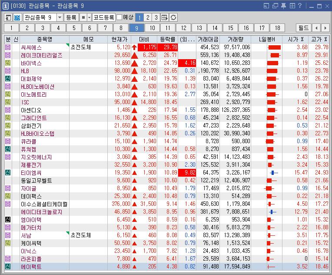
Task: Click the help question mark icon
Action: coord(300,6)
